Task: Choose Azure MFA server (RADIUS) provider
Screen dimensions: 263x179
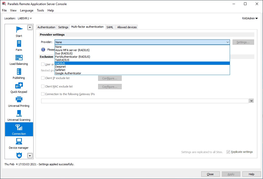Action: click(142, 50)
